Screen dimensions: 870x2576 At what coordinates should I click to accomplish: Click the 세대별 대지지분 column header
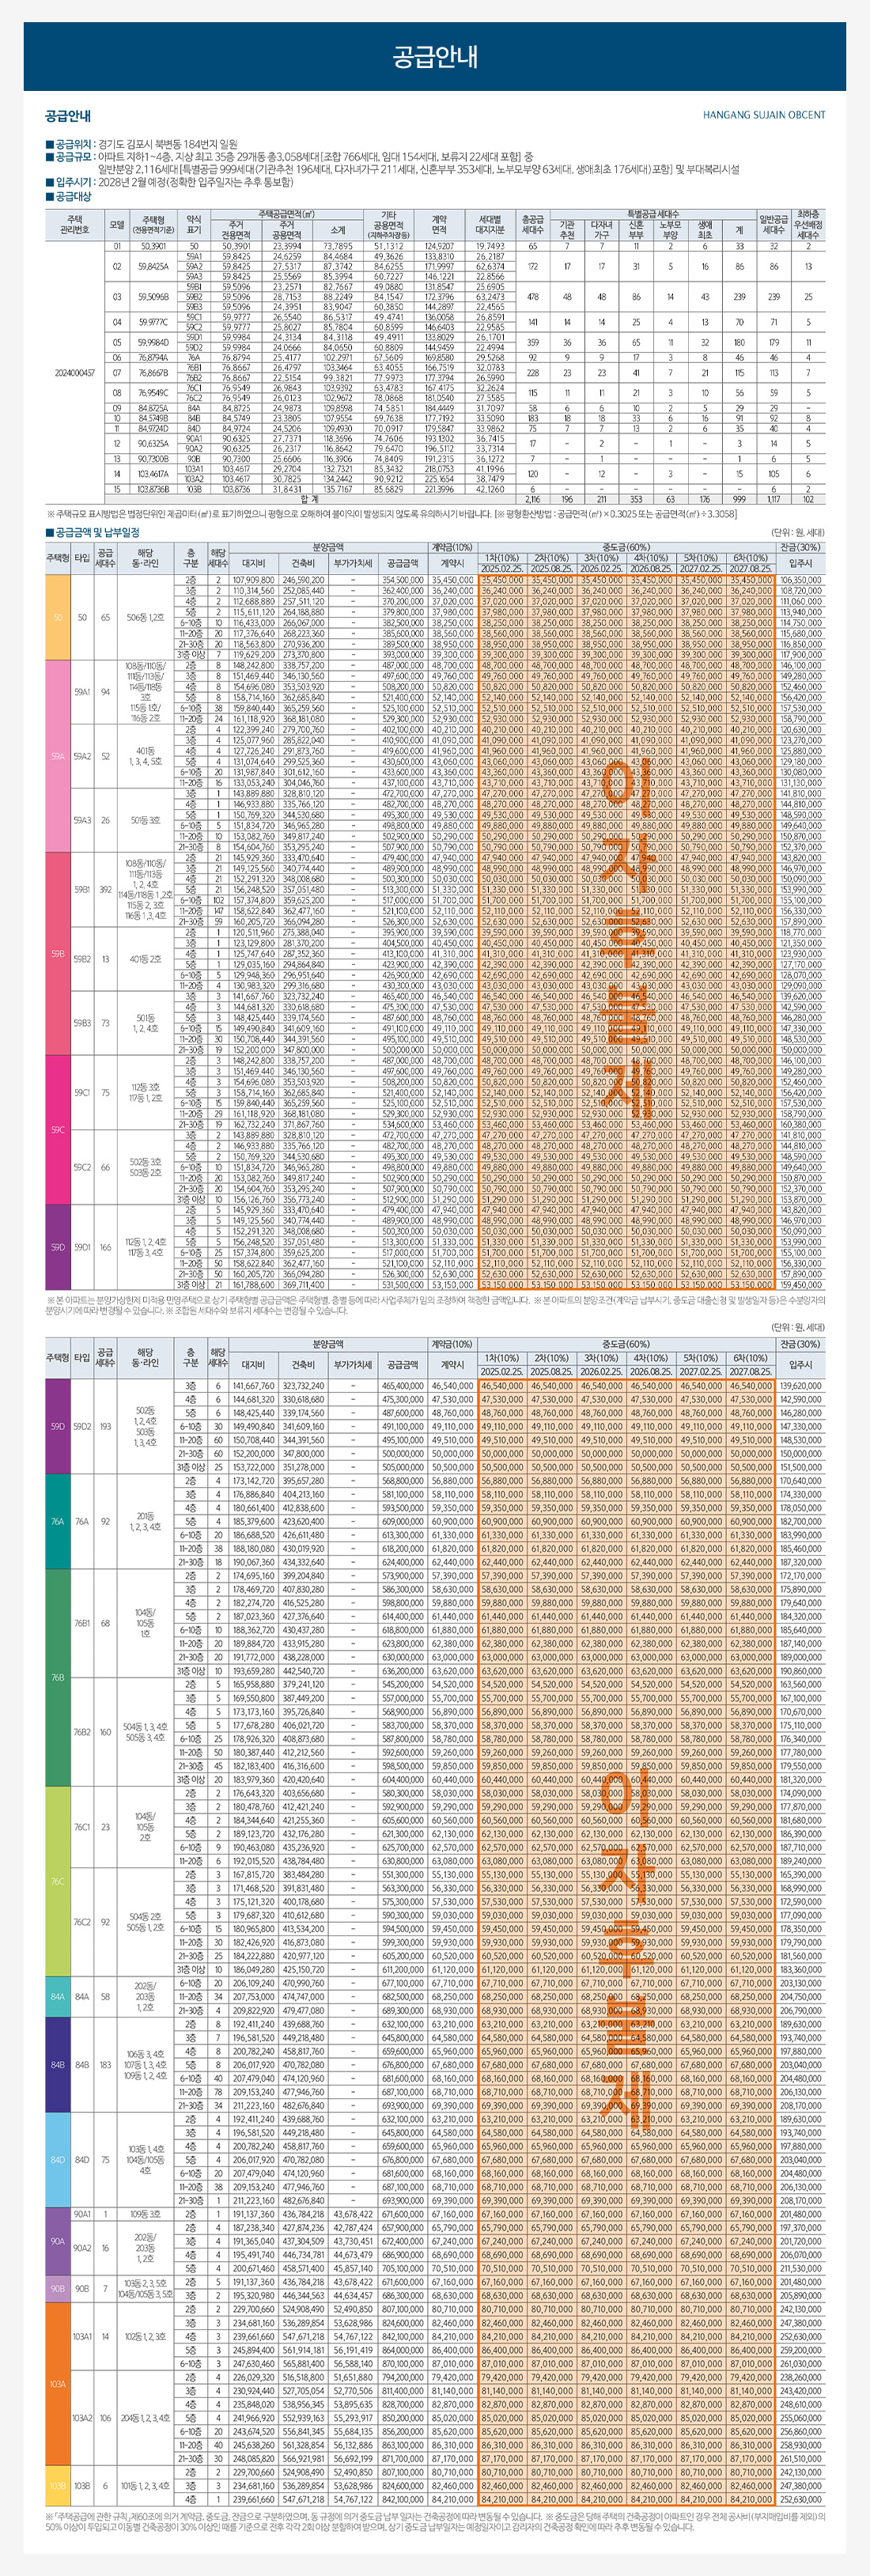pos(490,225)
